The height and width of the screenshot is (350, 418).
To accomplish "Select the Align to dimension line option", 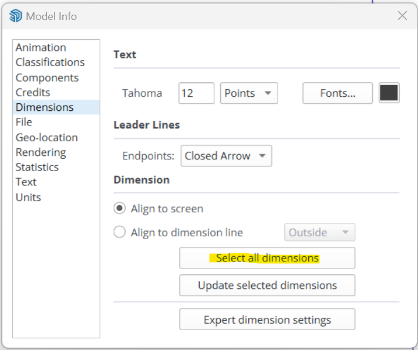I will click(x=119, y=232).
